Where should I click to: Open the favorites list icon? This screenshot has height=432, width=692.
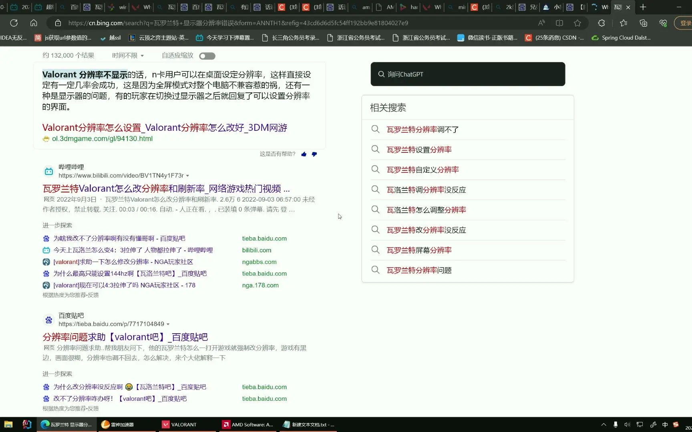pos(624,23)
